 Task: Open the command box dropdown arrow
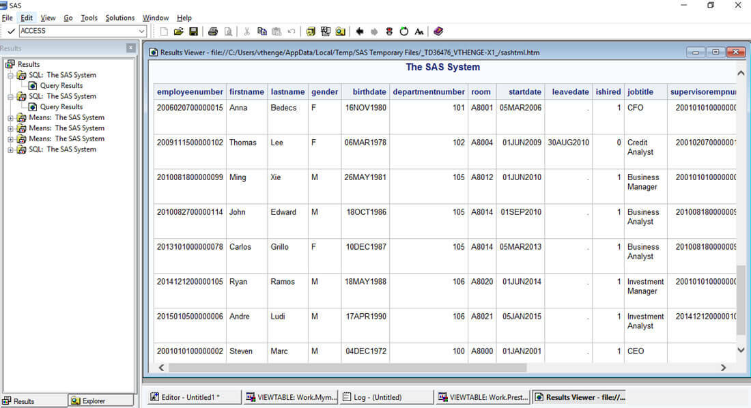tap(142, 31)
